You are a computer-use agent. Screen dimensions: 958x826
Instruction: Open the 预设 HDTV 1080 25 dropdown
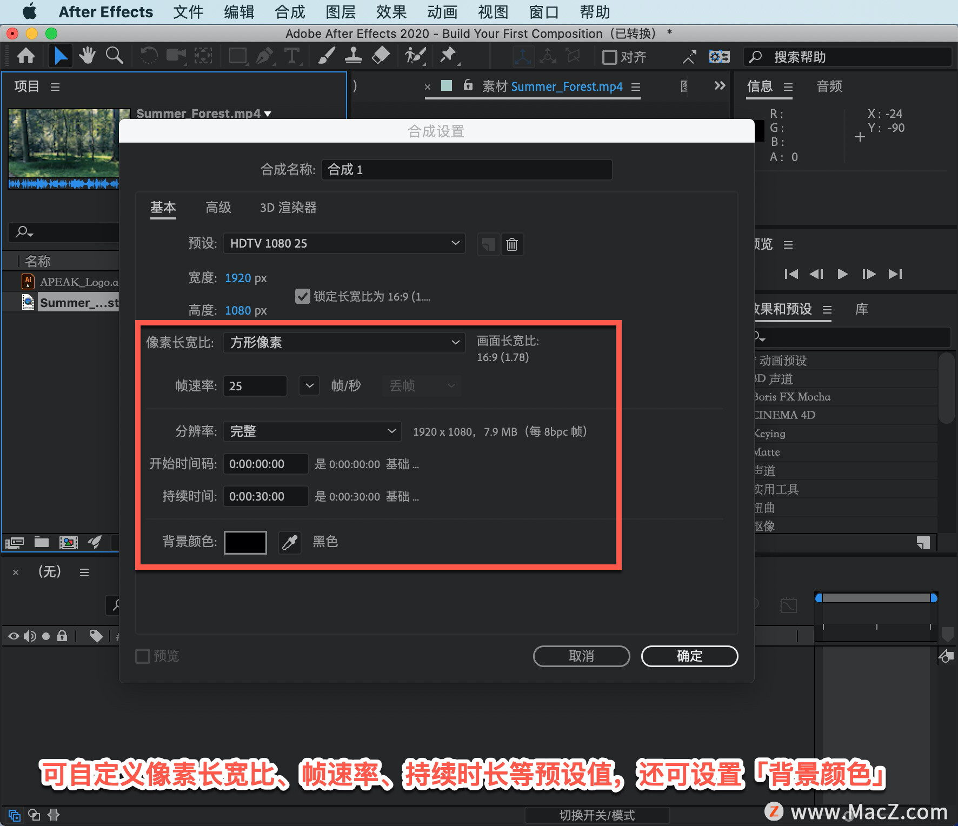click(x=344, y=243)
